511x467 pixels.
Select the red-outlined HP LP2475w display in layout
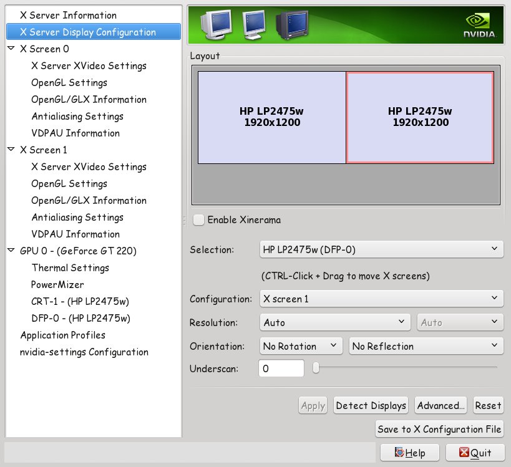coord(420,117)
